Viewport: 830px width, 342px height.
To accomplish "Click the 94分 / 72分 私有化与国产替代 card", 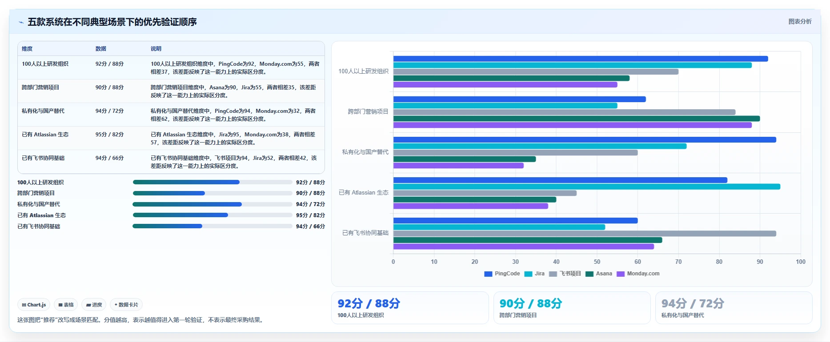I will click(734, 308).
